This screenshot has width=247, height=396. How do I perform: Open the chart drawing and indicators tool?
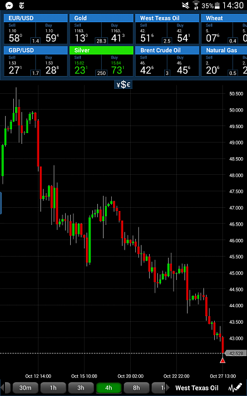(x=235, y=388)
